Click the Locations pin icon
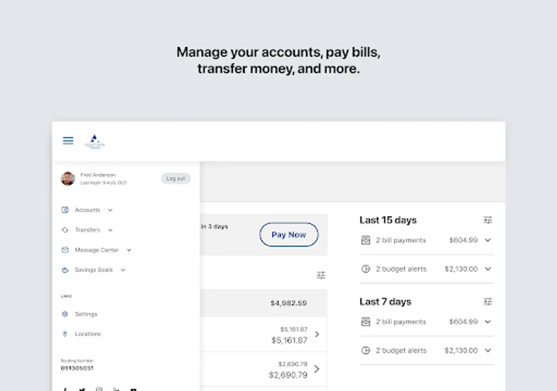 point(65,334)
